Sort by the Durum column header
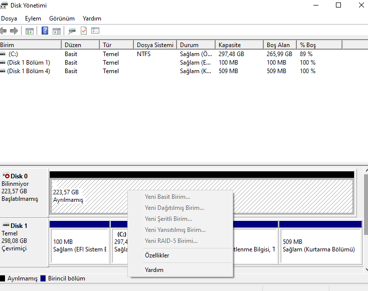 (196, 45)
